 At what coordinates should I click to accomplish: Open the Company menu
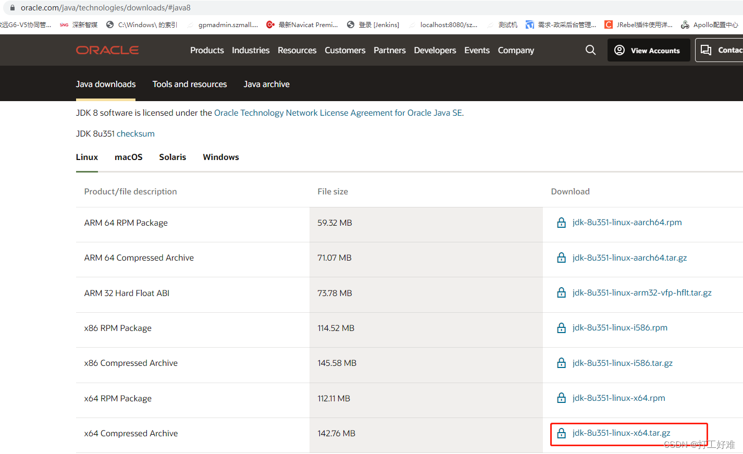pyautogui.click(x=516, y=50)
